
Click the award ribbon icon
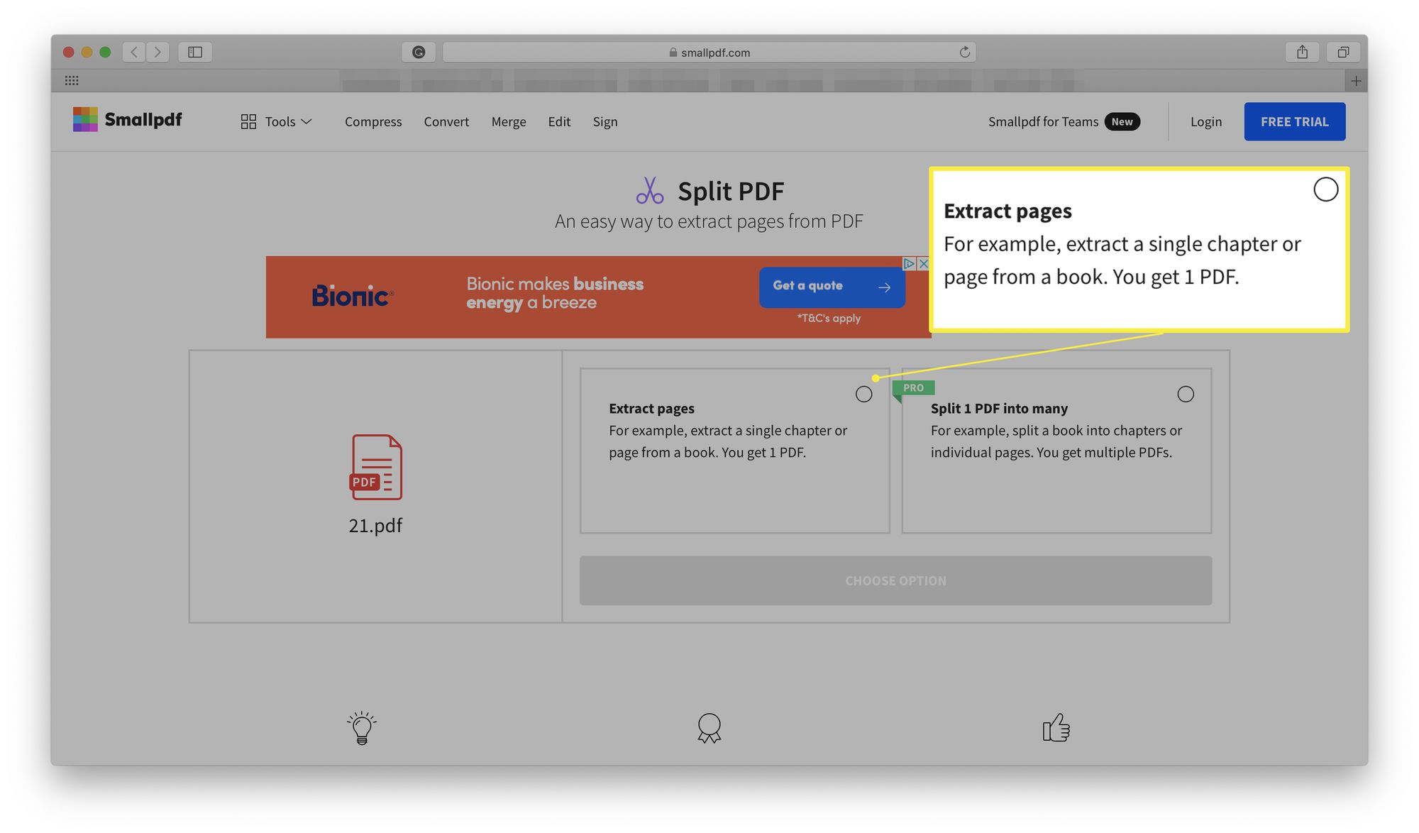pos(709,727)
